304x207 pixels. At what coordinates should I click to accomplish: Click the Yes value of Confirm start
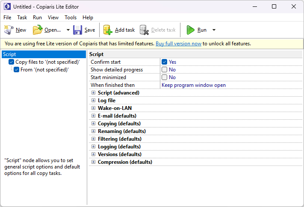173,62
